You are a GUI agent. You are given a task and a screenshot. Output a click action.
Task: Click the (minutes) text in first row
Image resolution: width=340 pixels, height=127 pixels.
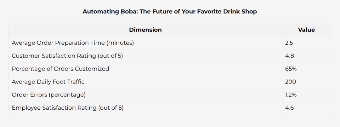[120, 43]
